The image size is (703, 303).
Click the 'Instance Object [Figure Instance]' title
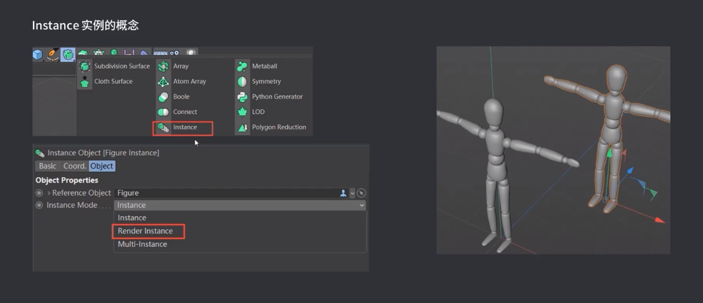(103, 153)
